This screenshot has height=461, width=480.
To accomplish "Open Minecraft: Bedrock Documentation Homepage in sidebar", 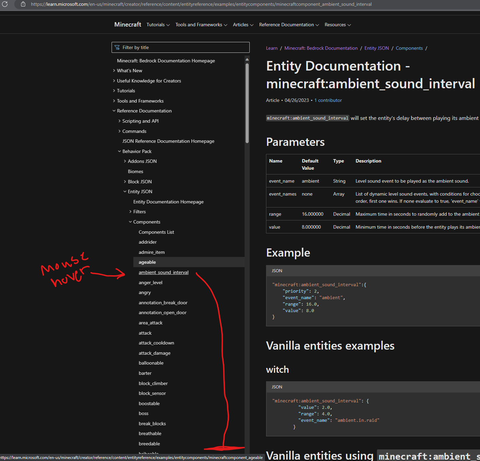I will click(166, 61).
